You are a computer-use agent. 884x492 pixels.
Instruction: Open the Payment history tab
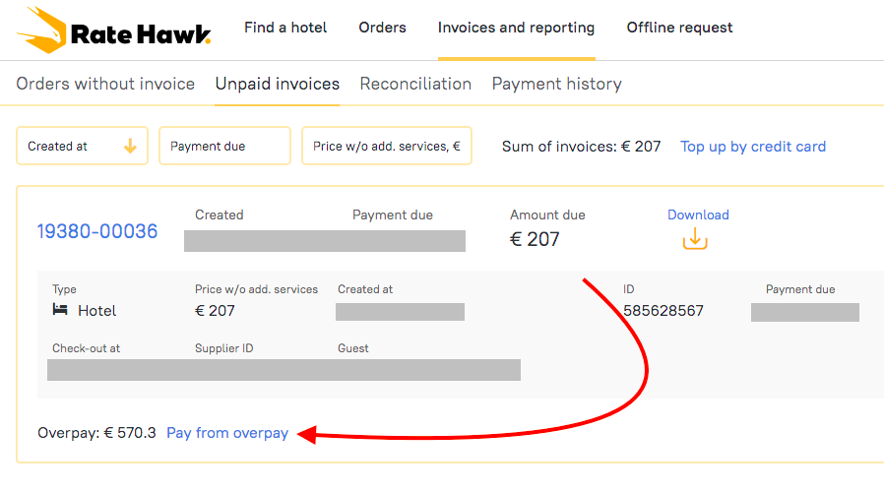pos(556,84)
